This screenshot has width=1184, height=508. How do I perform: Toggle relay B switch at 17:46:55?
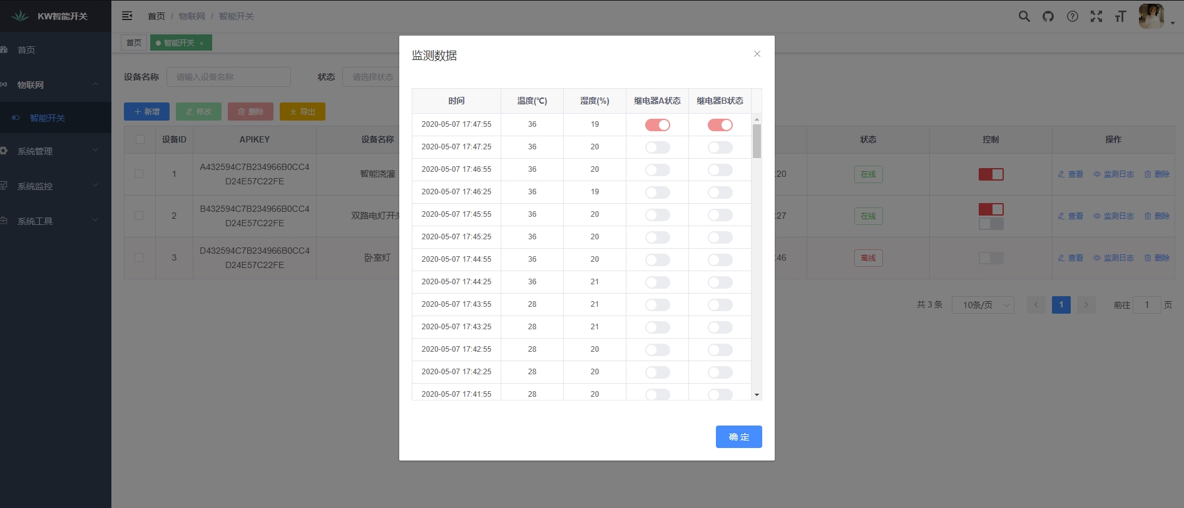(x=720, y=170)
